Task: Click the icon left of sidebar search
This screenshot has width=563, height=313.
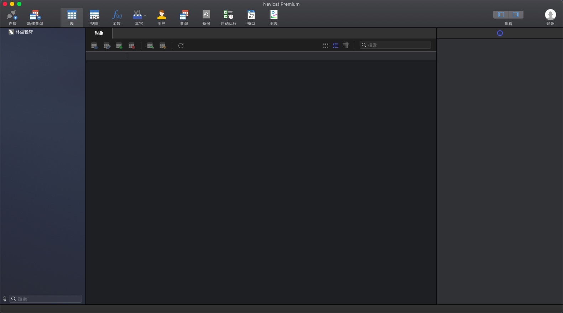Action: pos(5,299)
